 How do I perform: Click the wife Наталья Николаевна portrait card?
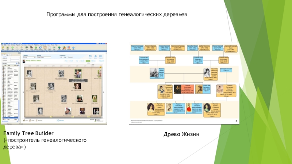(226, 91)
